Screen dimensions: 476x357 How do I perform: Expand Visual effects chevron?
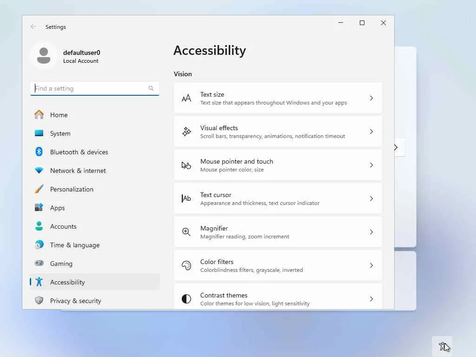(x=371, y=132)
